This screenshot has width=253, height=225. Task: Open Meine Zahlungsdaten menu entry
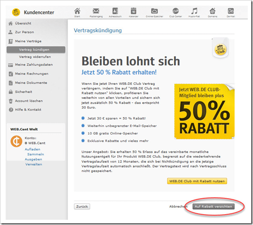click(x=34, y=64)
